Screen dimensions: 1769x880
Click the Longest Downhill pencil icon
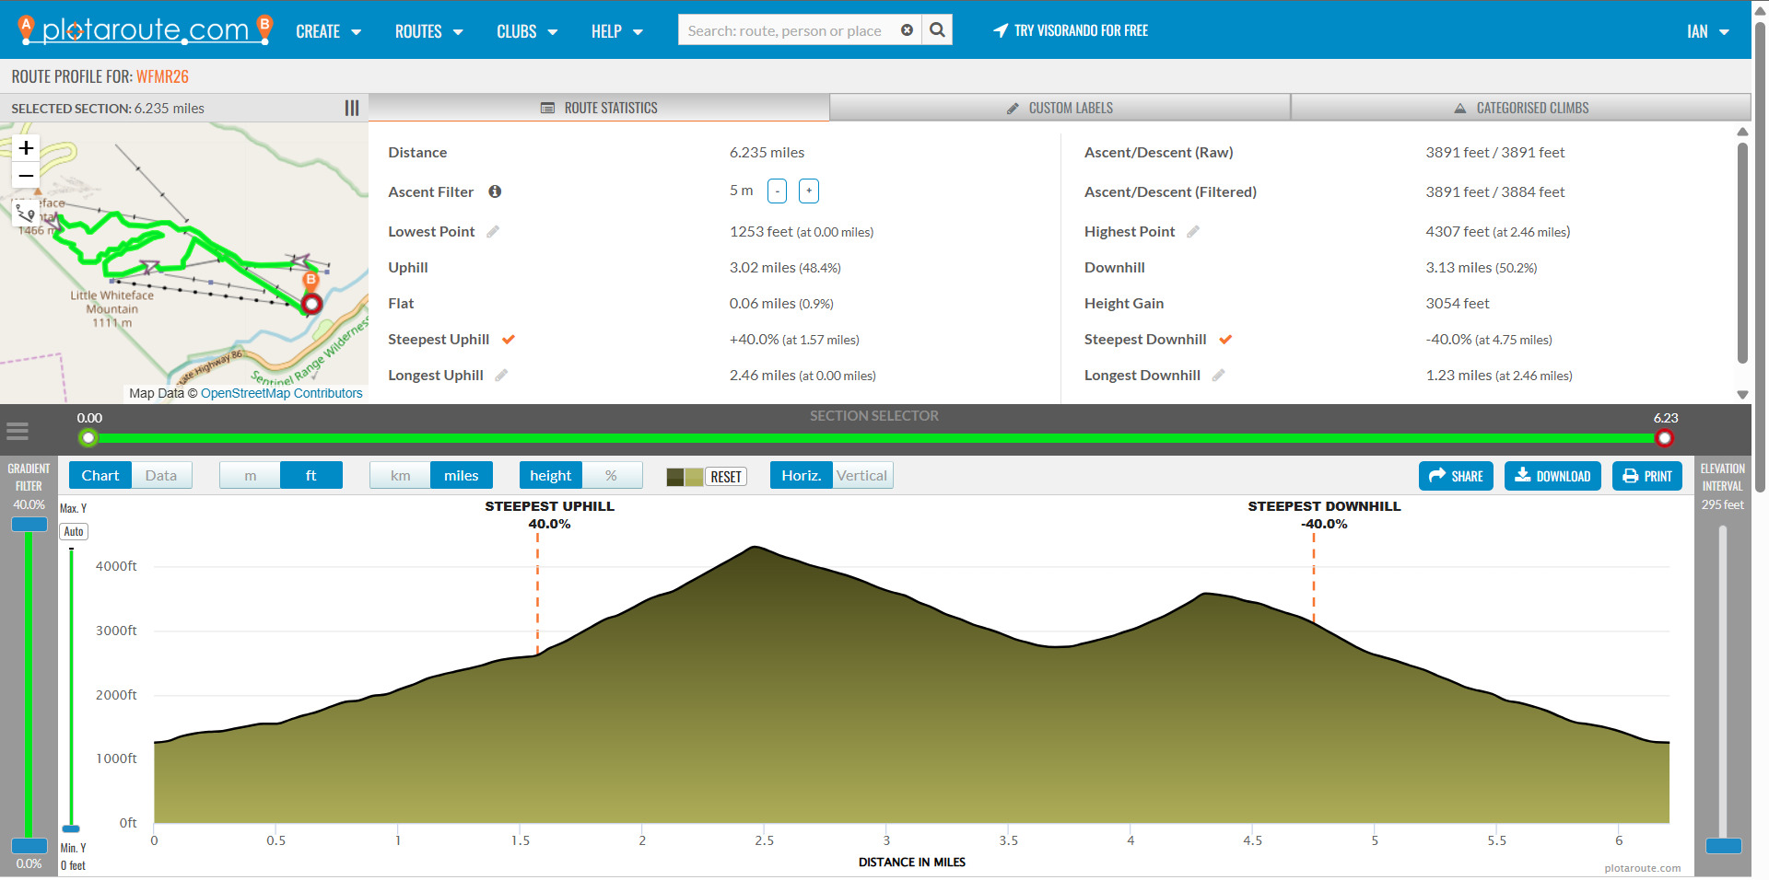[1218, 376]
